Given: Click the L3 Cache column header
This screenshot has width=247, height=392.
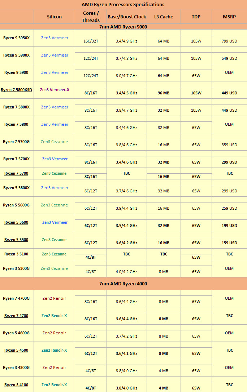Looking at the screenshot, I should (x=164, y=17).
